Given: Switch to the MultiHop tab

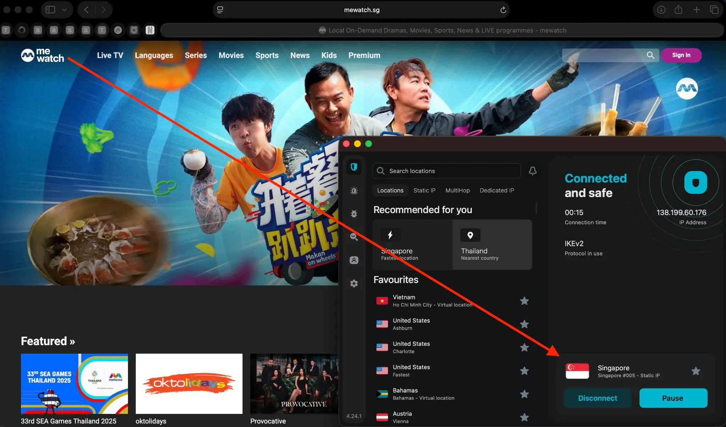Looking at the screenshot, I should [x=457, y=190].
